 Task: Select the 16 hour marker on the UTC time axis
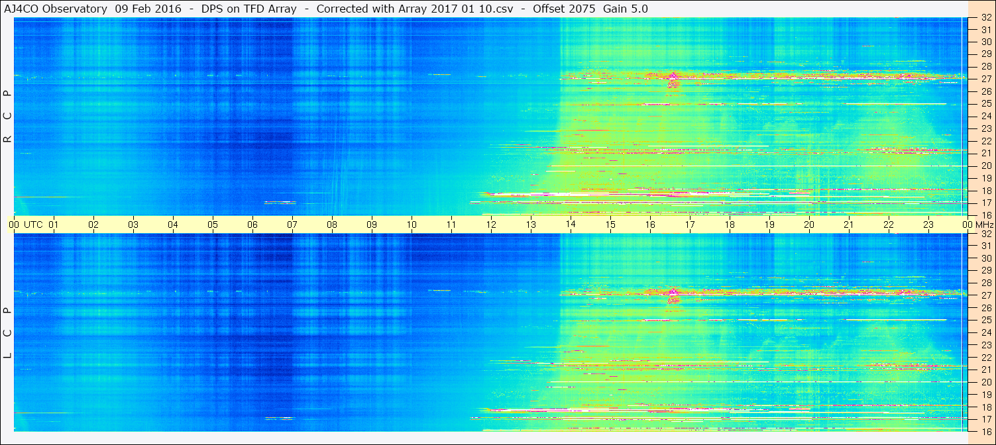coord(650,224)
